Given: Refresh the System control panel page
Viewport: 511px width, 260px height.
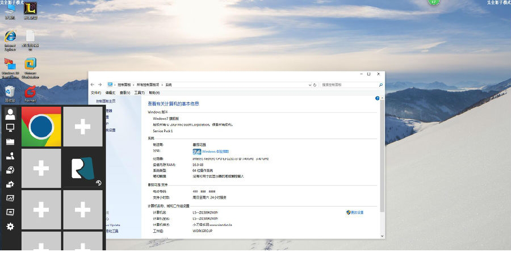Looking at the screenshot, I should (315, 85).
